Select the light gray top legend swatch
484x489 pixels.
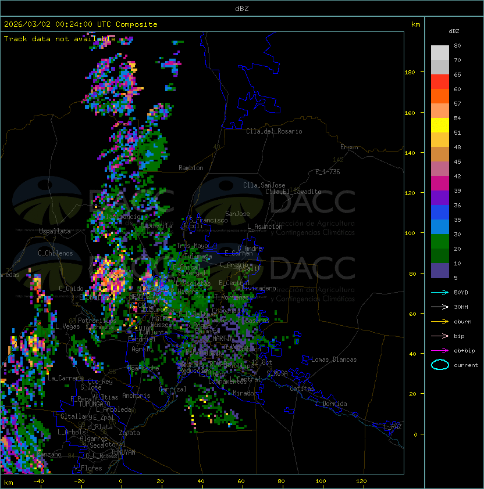pos(440,52)
